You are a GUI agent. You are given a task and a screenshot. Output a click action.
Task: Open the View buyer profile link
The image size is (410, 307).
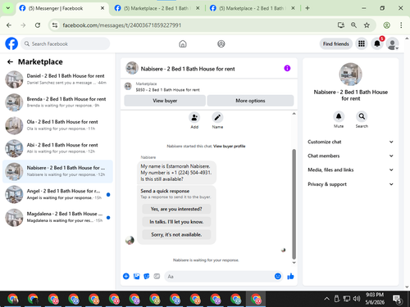(x=229, y=147)
